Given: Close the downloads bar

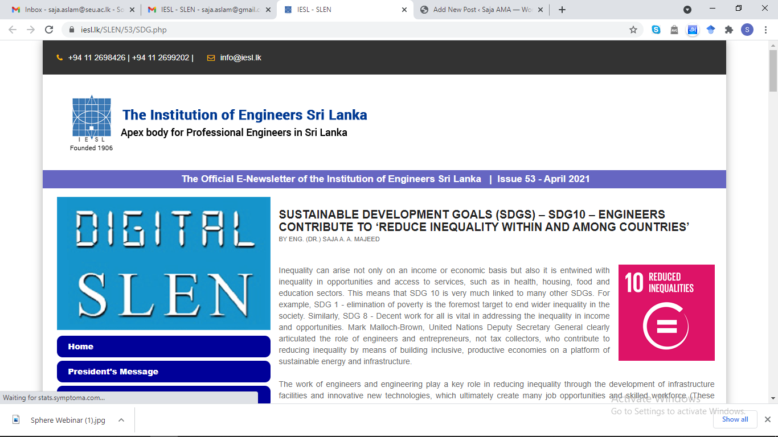Looking at the screenshot, I should tap(767, 419).
